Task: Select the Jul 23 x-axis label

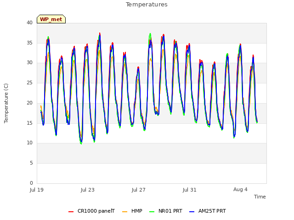Action: (x=88, y=190)
